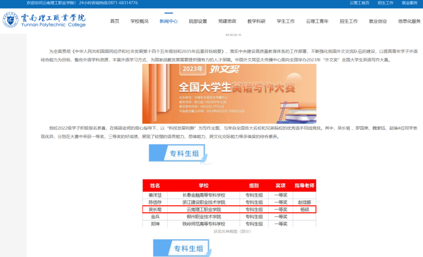Viewport: 423px width, 257px height.
Task: Click the teacher name 杨硕 in table
Action: tap(305, 210)
